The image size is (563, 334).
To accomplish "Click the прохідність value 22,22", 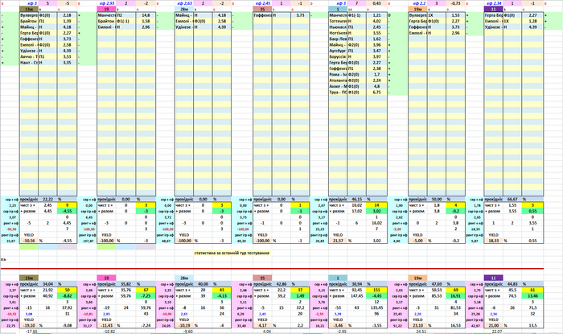I will pyautogui.click(x=47, y=199).
